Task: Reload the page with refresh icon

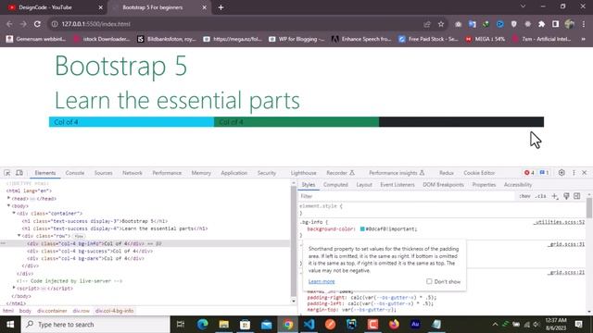Action: point(37,24)
